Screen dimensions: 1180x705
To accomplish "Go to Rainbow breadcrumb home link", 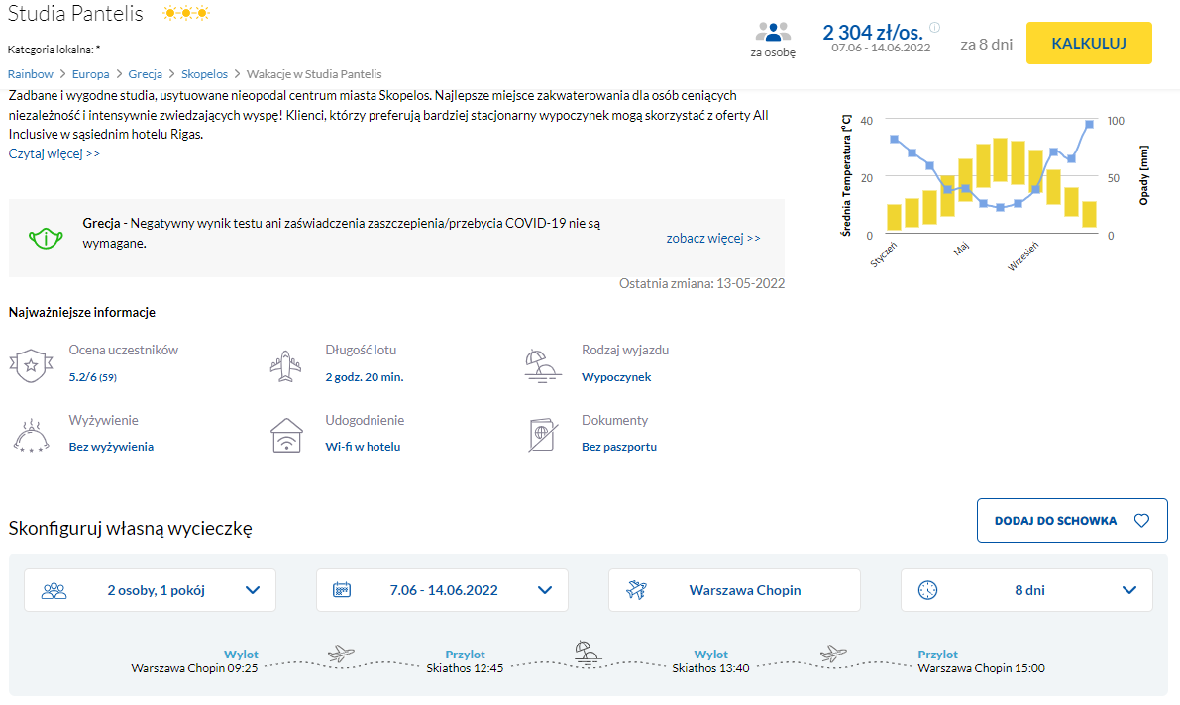I will (x=31, y=74).
